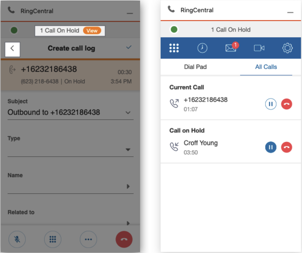Hold the current call to +16232186438

271,104
